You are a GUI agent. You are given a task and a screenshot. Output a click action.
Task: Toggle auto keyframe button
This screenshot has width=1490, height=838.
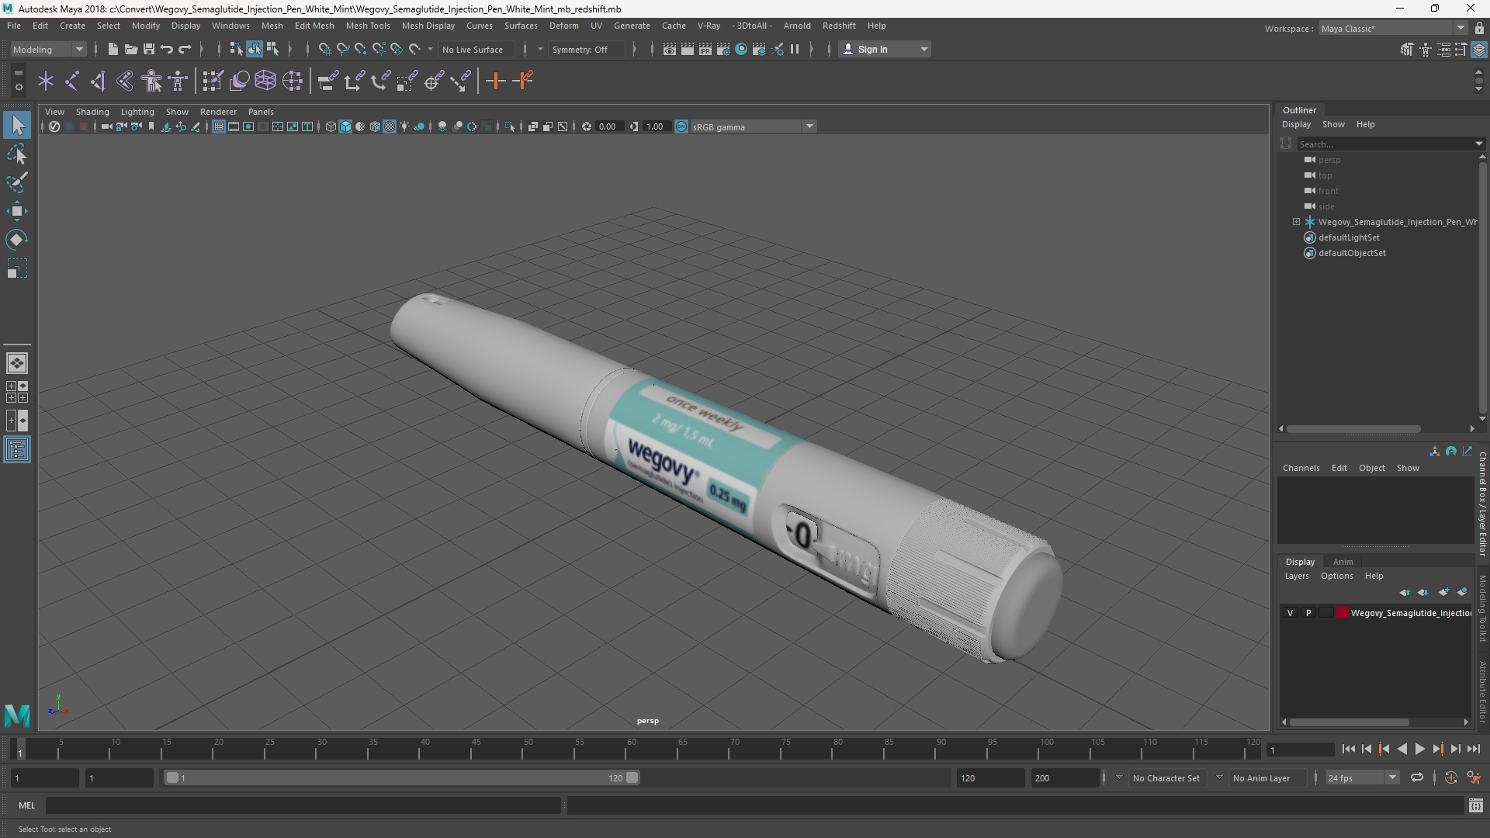coord(1451,777)
